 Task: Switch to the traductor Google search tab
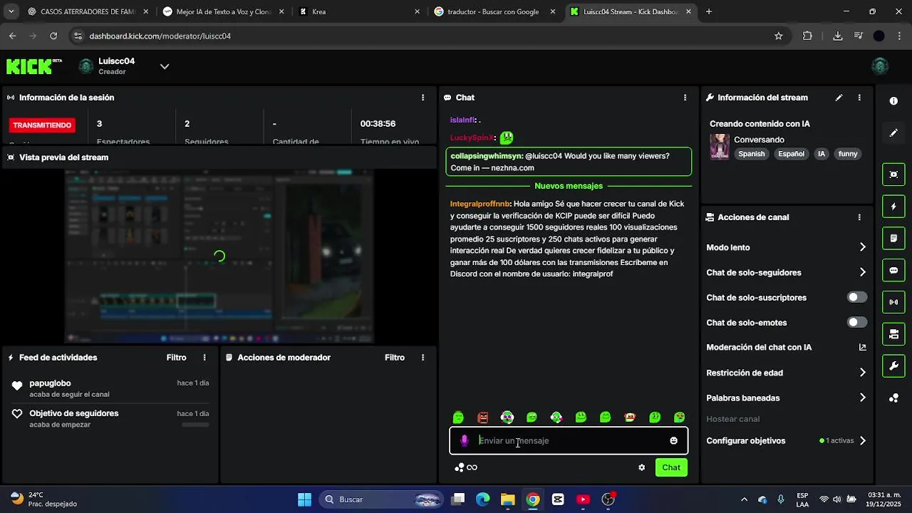493,11
